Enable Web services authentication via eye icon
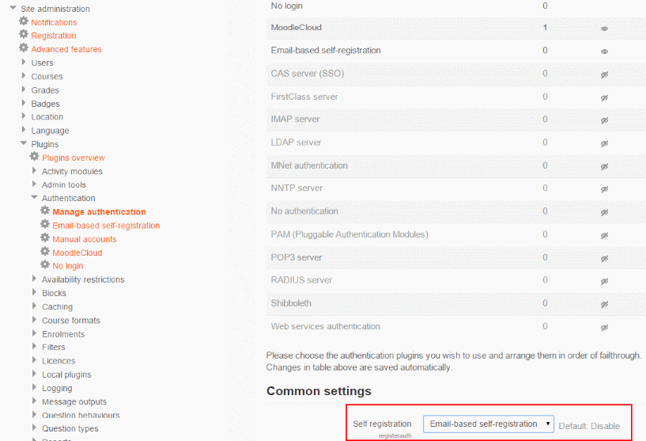 coord(604,328)
